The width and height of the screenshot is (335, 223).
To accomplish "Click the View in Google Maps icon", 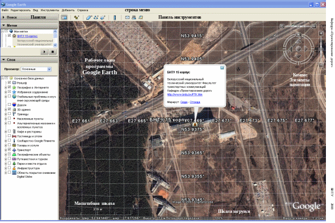I will point(141,18).
